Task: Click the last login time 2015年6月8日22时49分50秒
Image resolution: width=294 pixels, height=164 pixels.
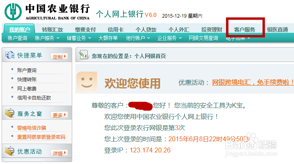Action: pos(209,139)
